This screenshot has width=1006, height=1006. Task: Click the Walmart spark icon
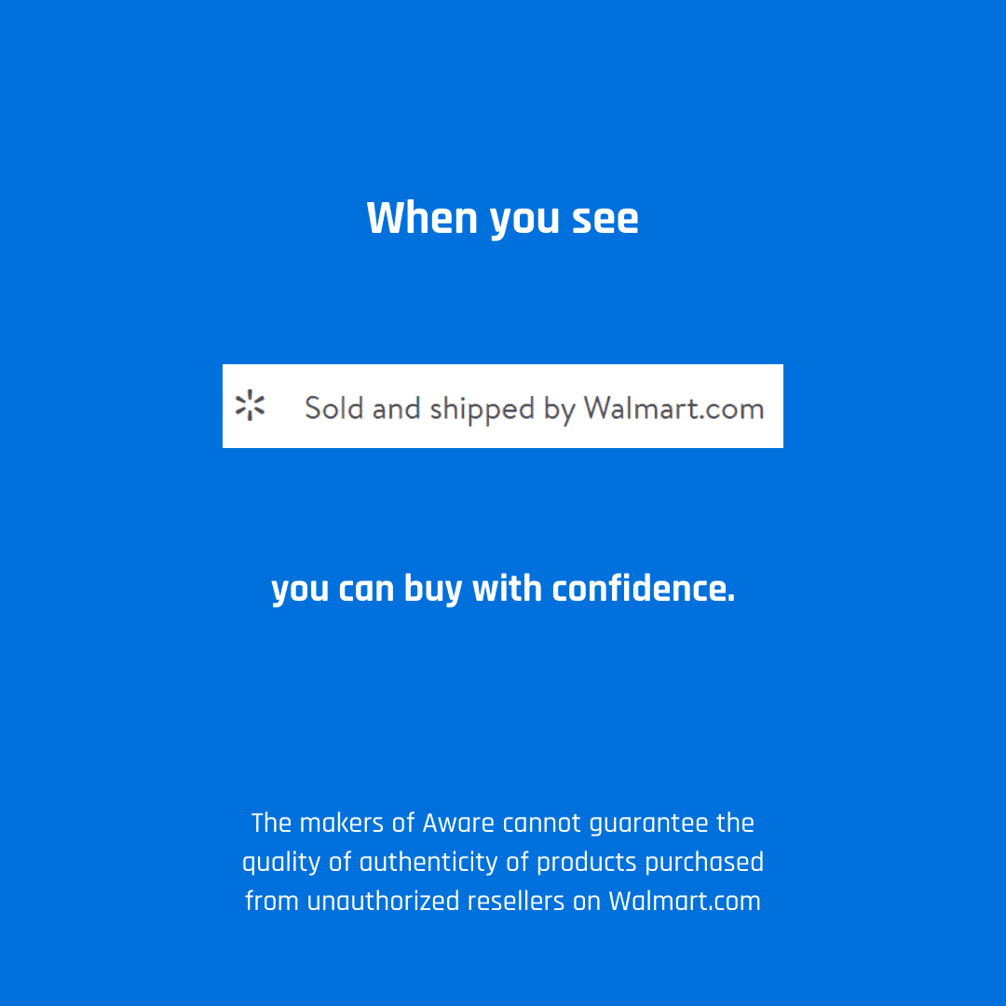pos(250,405)
